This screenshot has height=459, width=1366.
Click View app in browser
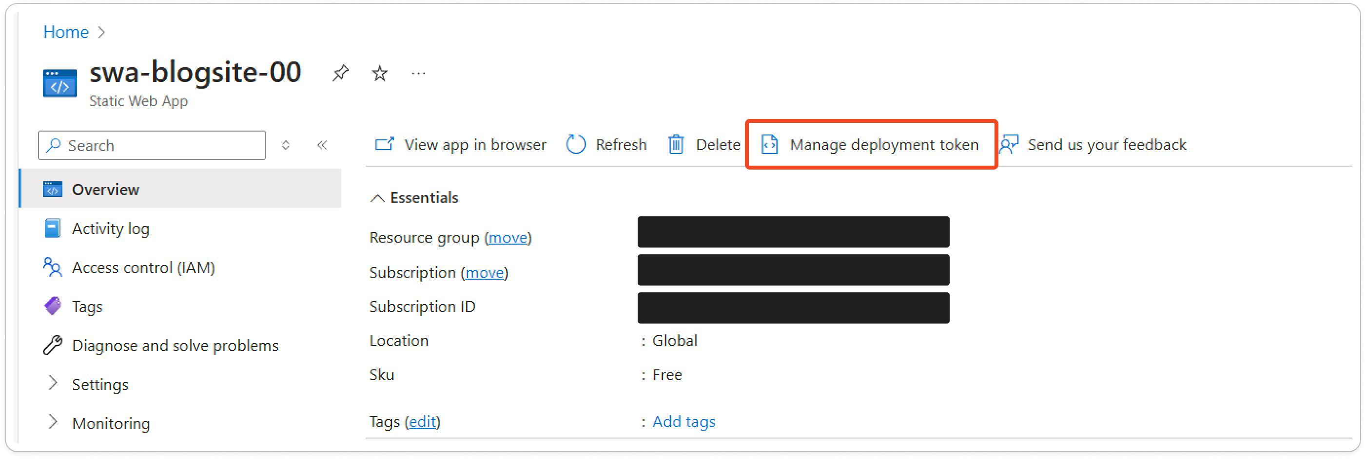tap(475, 145)
